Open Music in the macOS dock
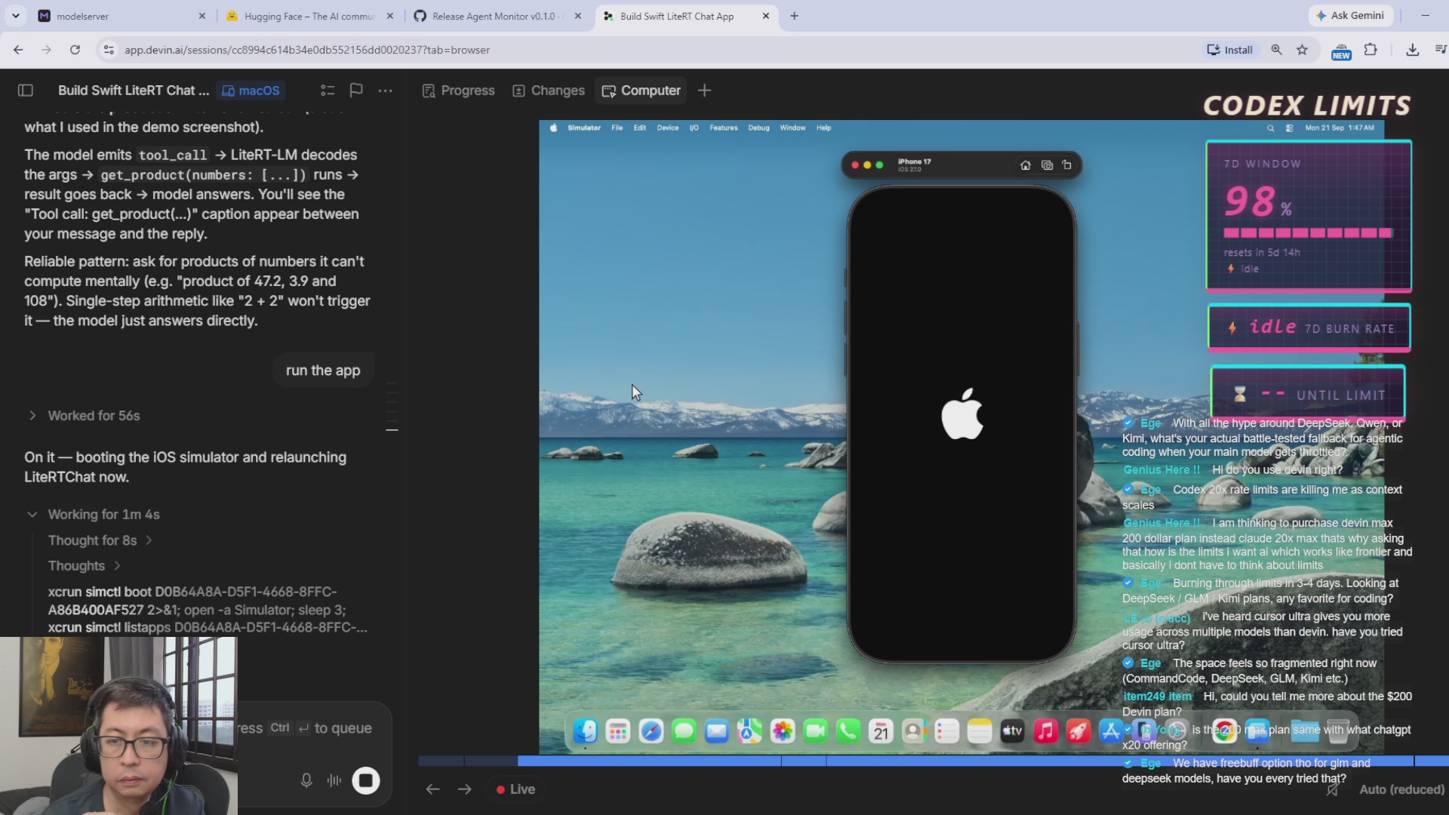 (x=1045, y=730)
